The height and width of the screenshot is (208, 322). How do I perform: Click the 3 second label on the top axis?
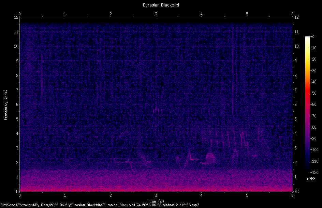156,14
